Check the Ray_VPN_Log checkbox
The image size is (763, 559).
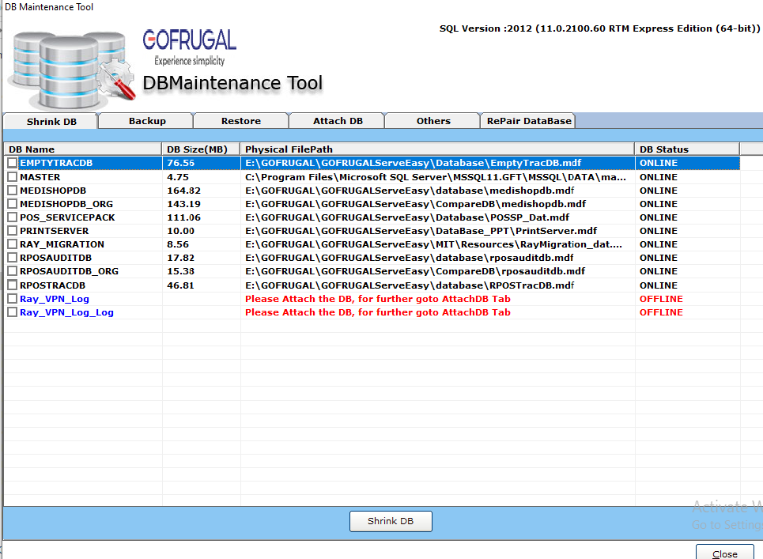pyautogui.click(x=13, y=299)
